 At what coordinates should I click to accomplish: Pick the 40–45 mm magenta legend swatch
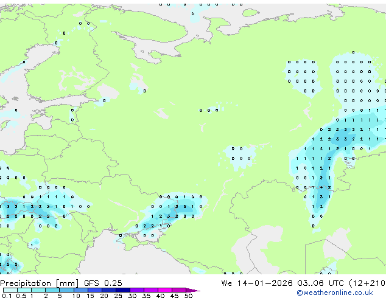[165, 290]
